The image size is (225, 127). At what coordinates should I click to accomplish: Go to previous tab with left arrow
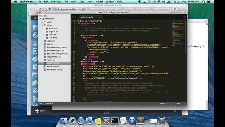(x=73, y=17)
